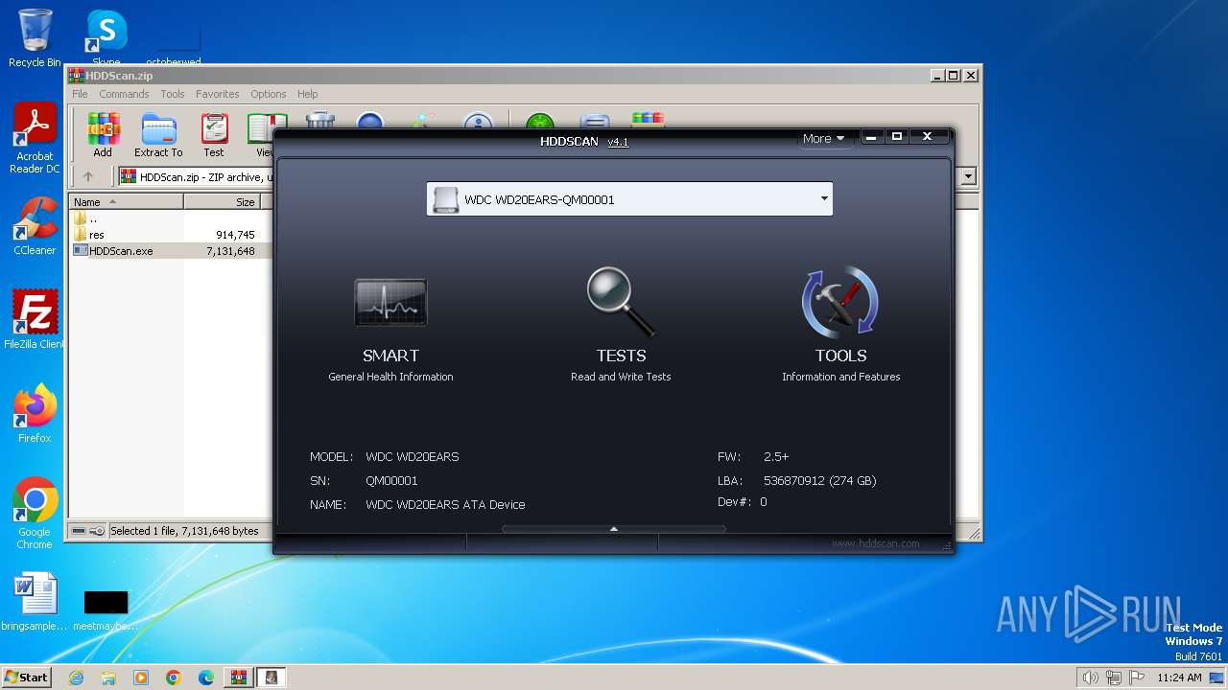Open the Help menu in WinRAR
1228x690 pixels.
point(307,94)
